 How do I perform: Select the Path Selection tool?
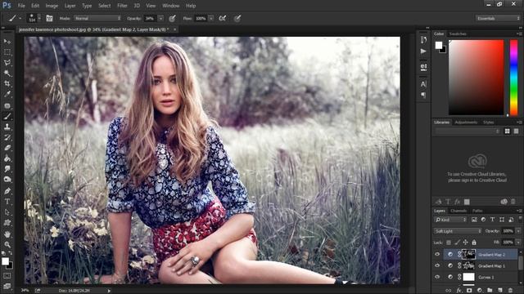coord(7,212)
